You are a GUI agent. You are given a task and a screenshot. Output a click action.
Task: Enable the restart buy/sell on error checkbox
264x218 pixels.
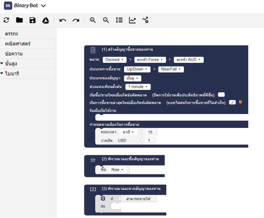[221, 95]
